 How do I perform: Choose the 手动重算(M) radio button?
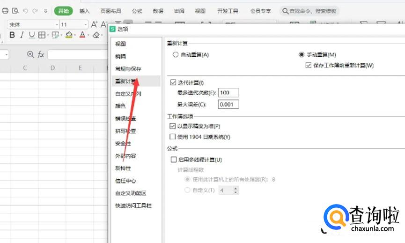pyautogui.click(x=302, y=54)
